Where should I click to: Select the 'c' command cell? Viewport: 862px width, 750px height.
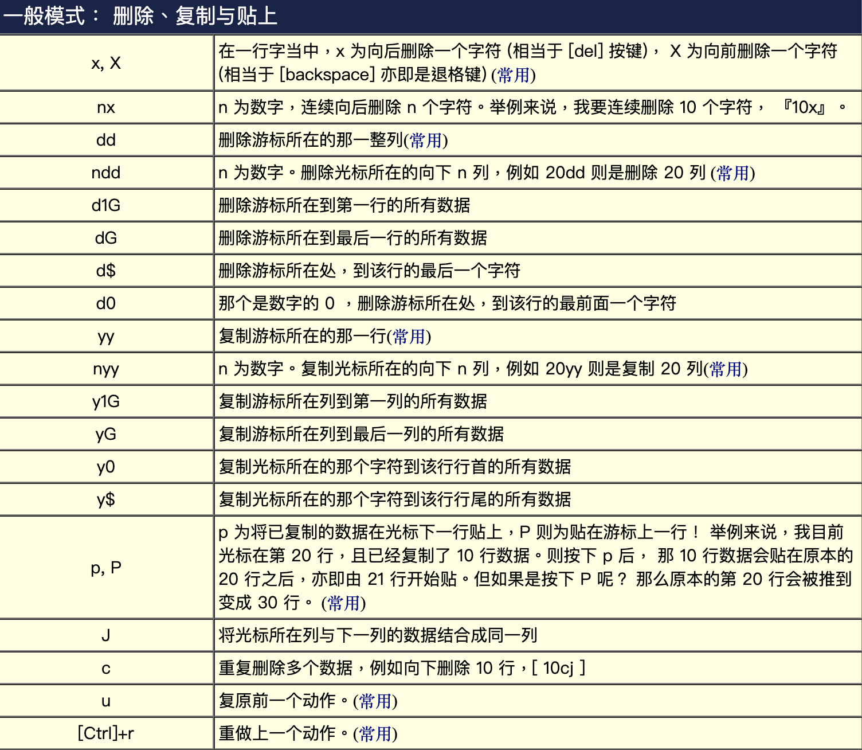tap(106, 668)
